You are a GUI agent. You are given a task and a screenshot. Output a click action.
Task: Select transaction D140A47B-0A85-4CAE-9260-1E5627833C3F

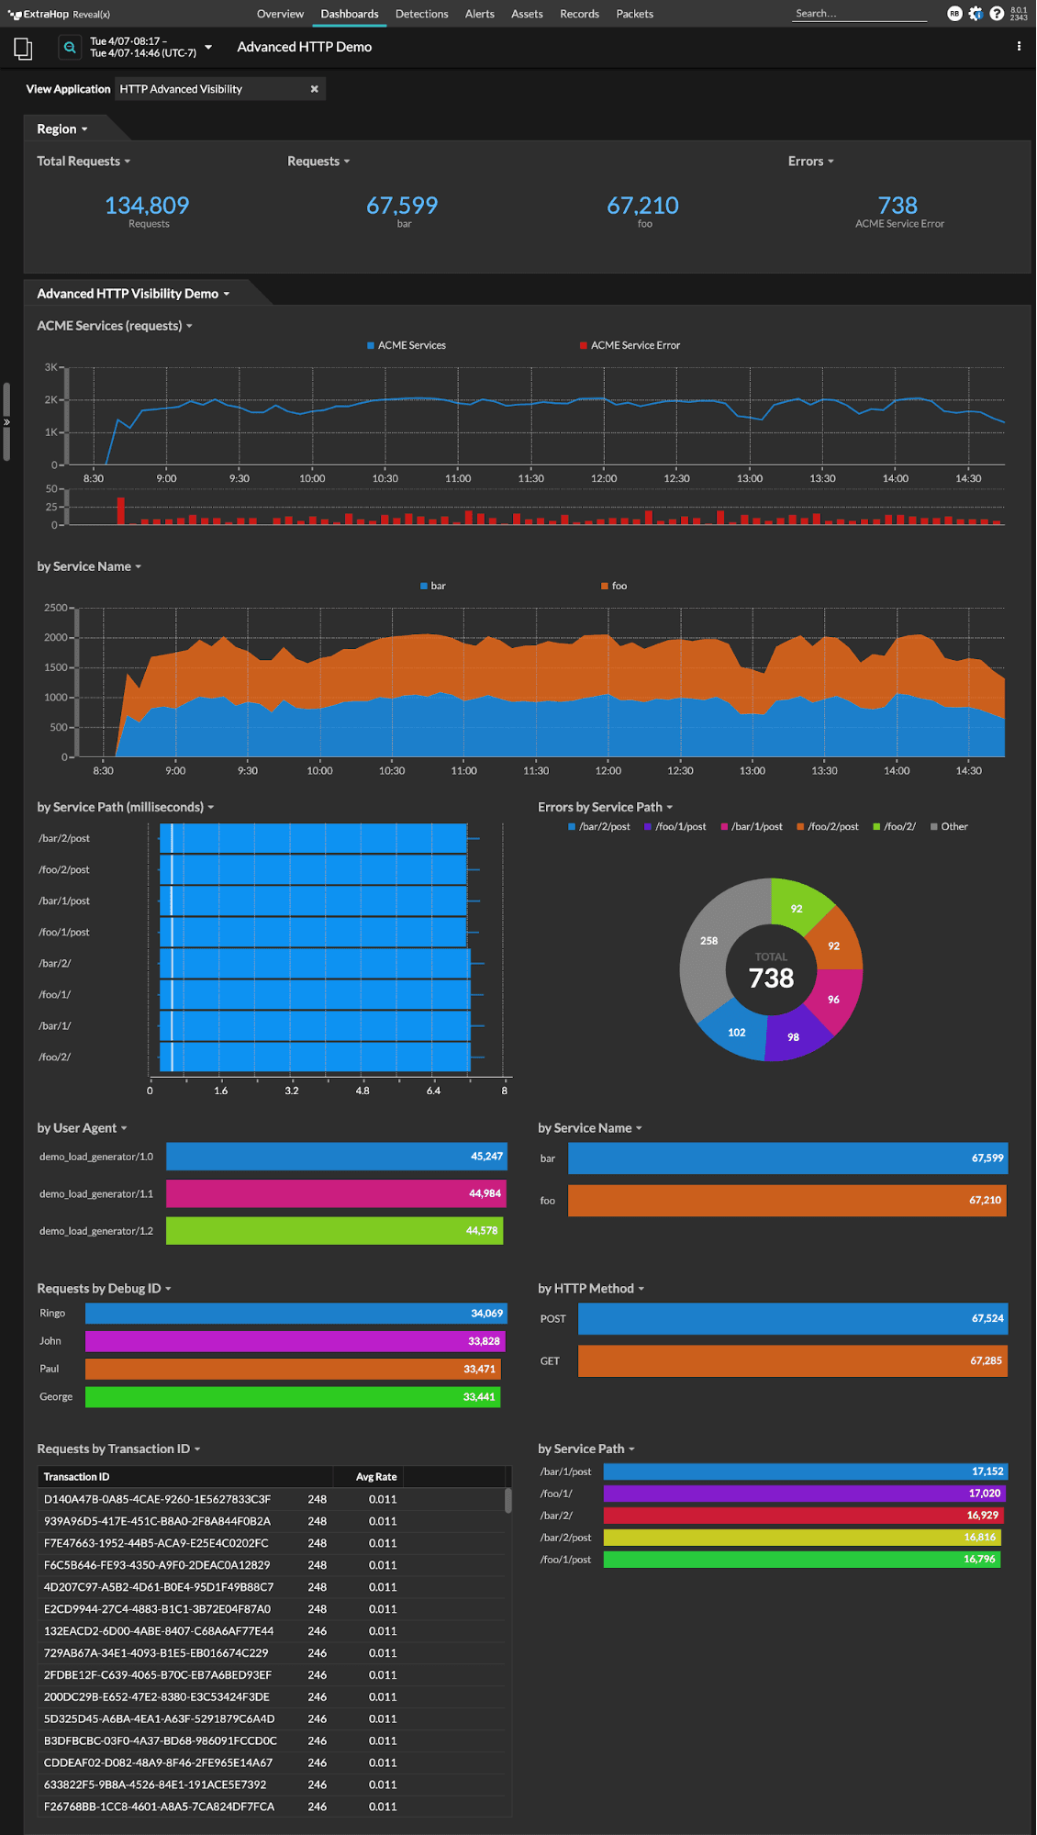pos(272,1499)
